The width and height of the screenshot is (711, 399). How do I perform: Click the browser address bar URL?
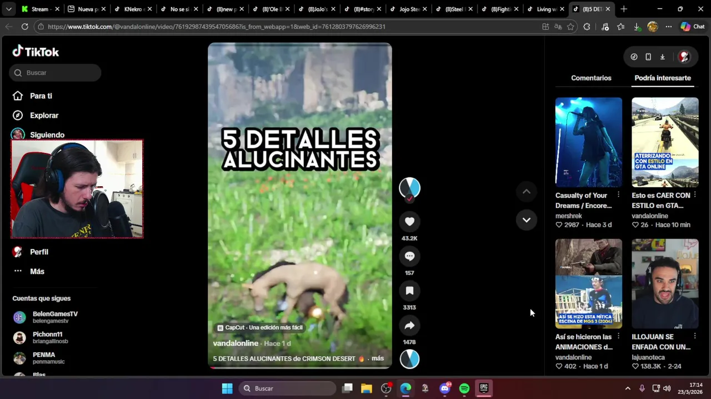[217, 27]
